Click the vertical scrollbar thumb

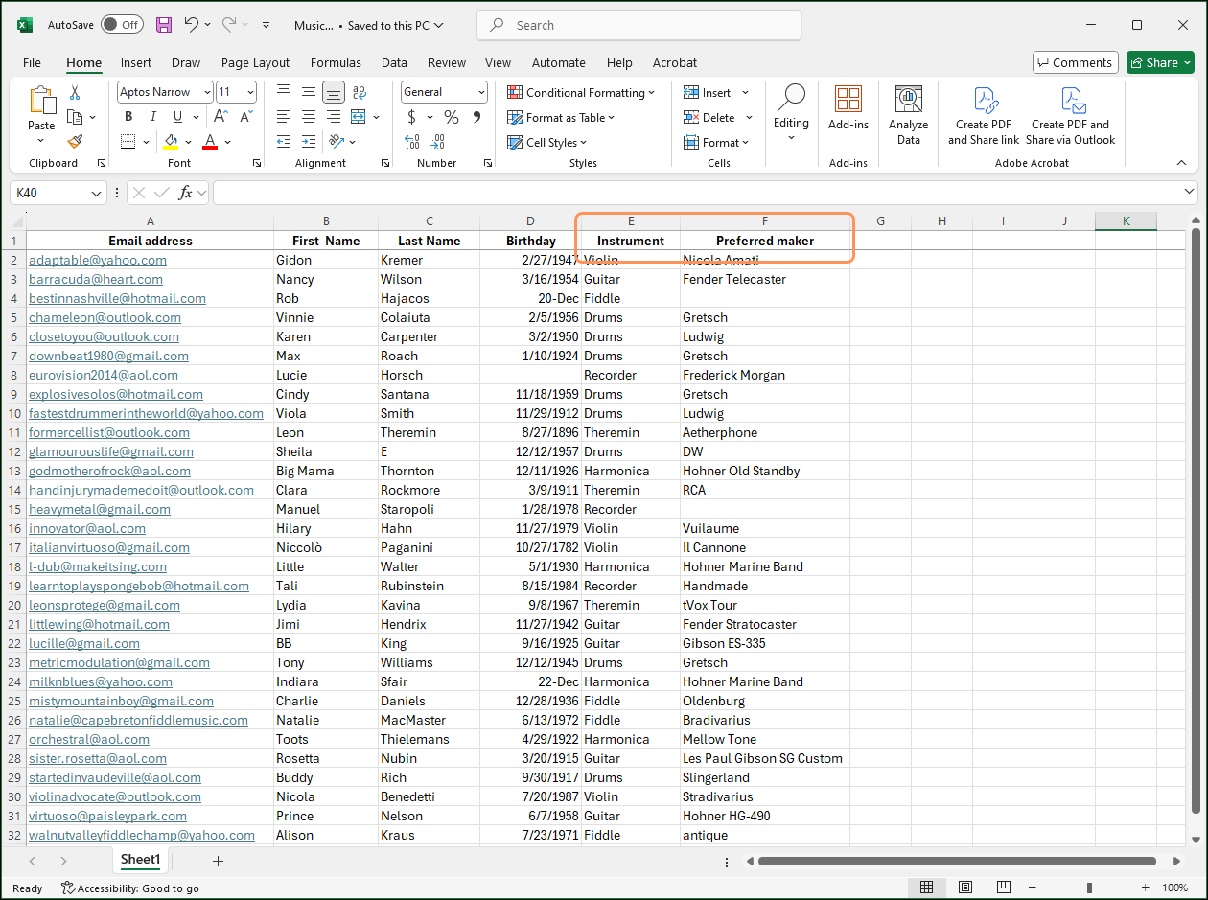coord(1196,521)
